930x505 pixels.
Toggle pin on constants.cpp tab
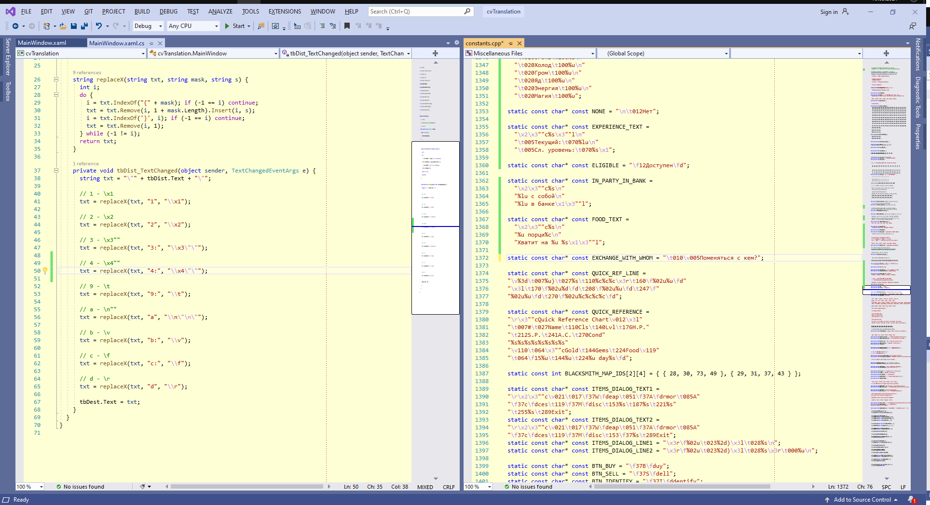click(511, 43)
